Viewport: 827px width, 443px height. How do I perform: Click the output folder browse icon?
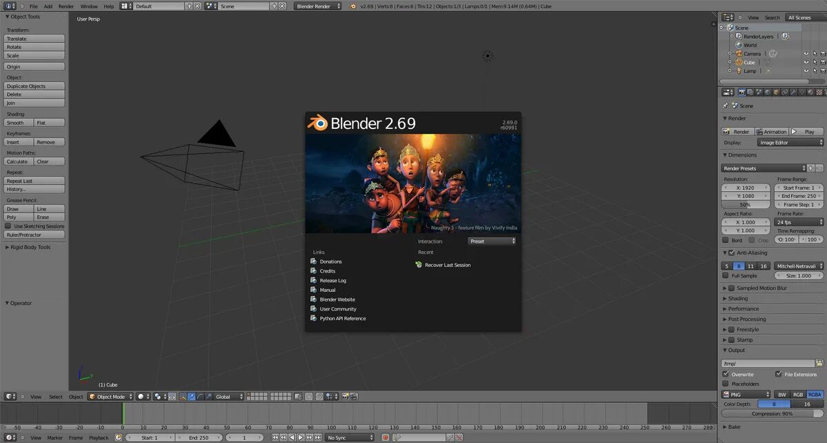click(819, 364)
